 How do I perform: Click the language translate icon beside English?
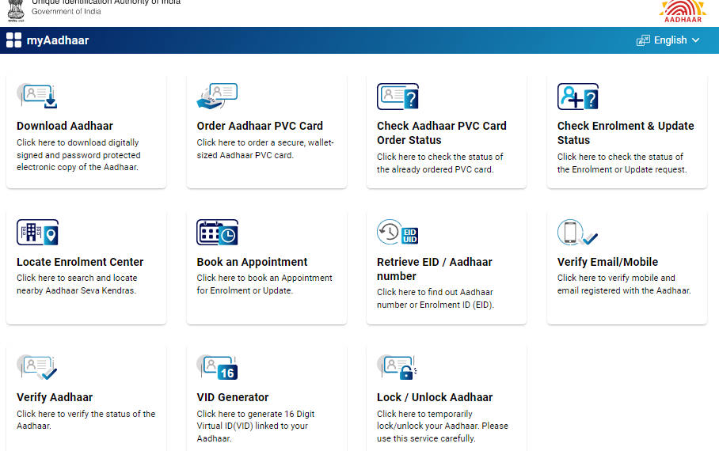coord(643,40)
